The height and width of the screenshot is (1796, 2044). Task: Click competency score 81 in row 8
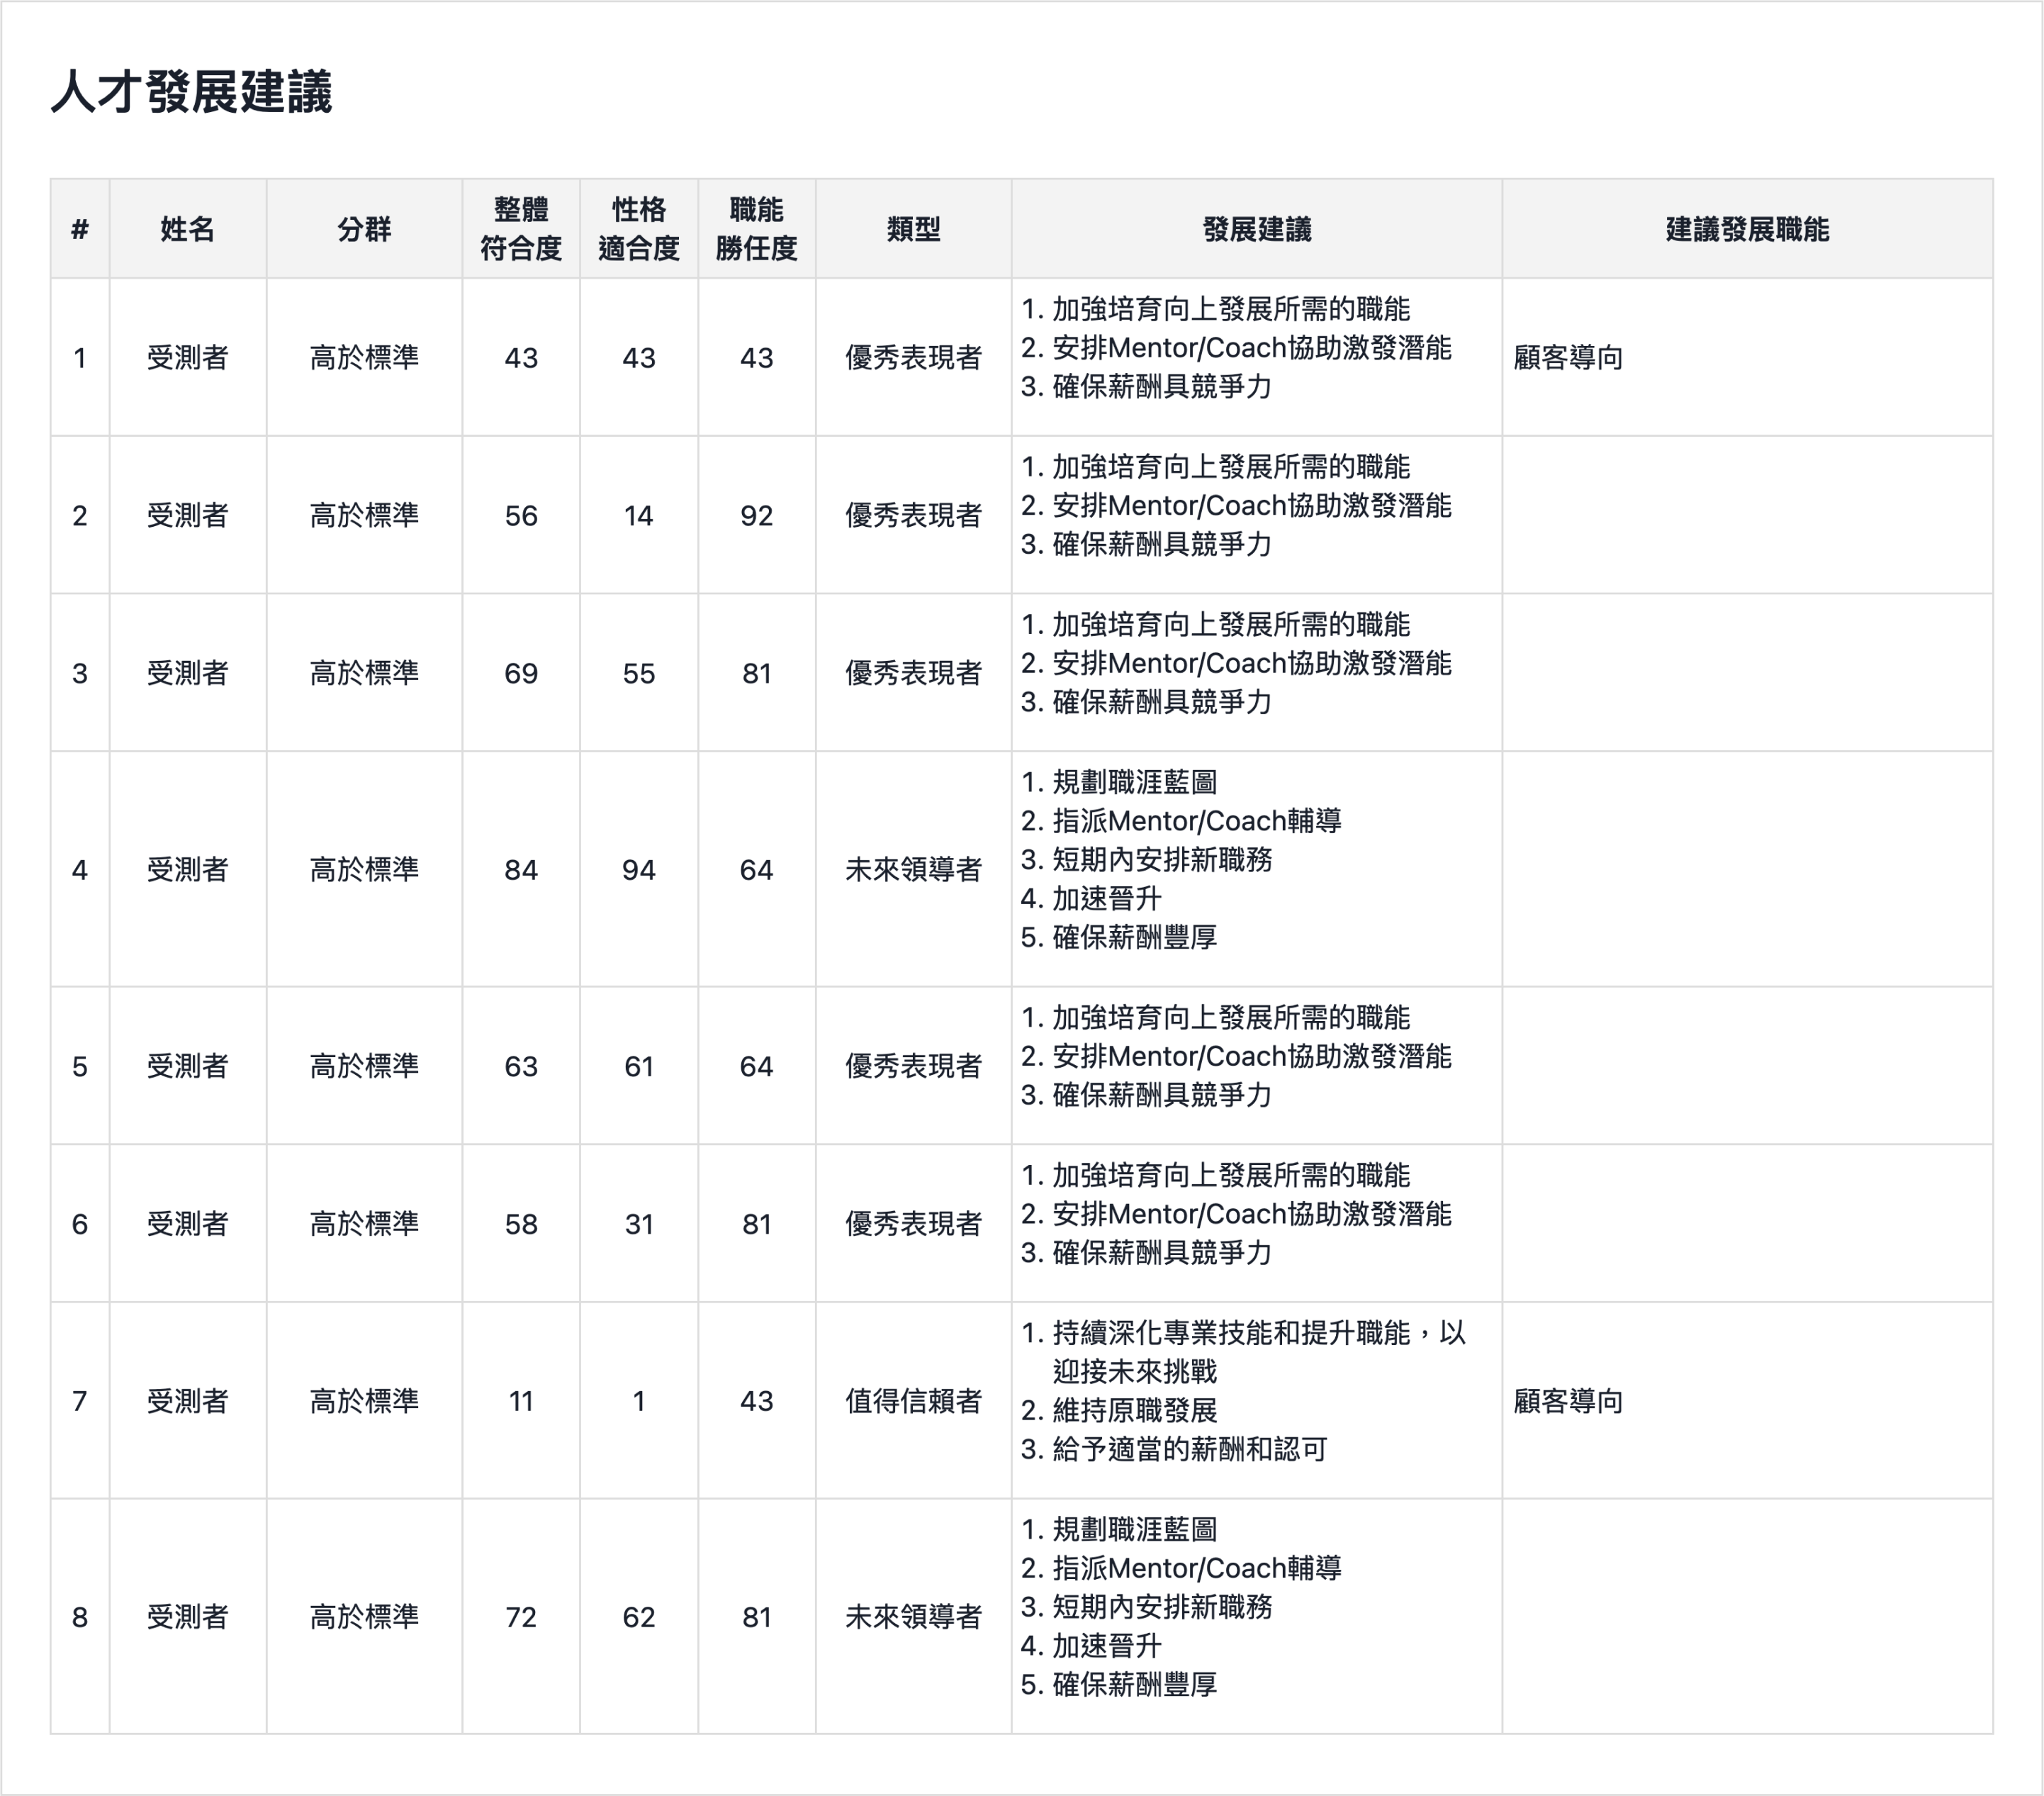click(x=757, y=1617)
